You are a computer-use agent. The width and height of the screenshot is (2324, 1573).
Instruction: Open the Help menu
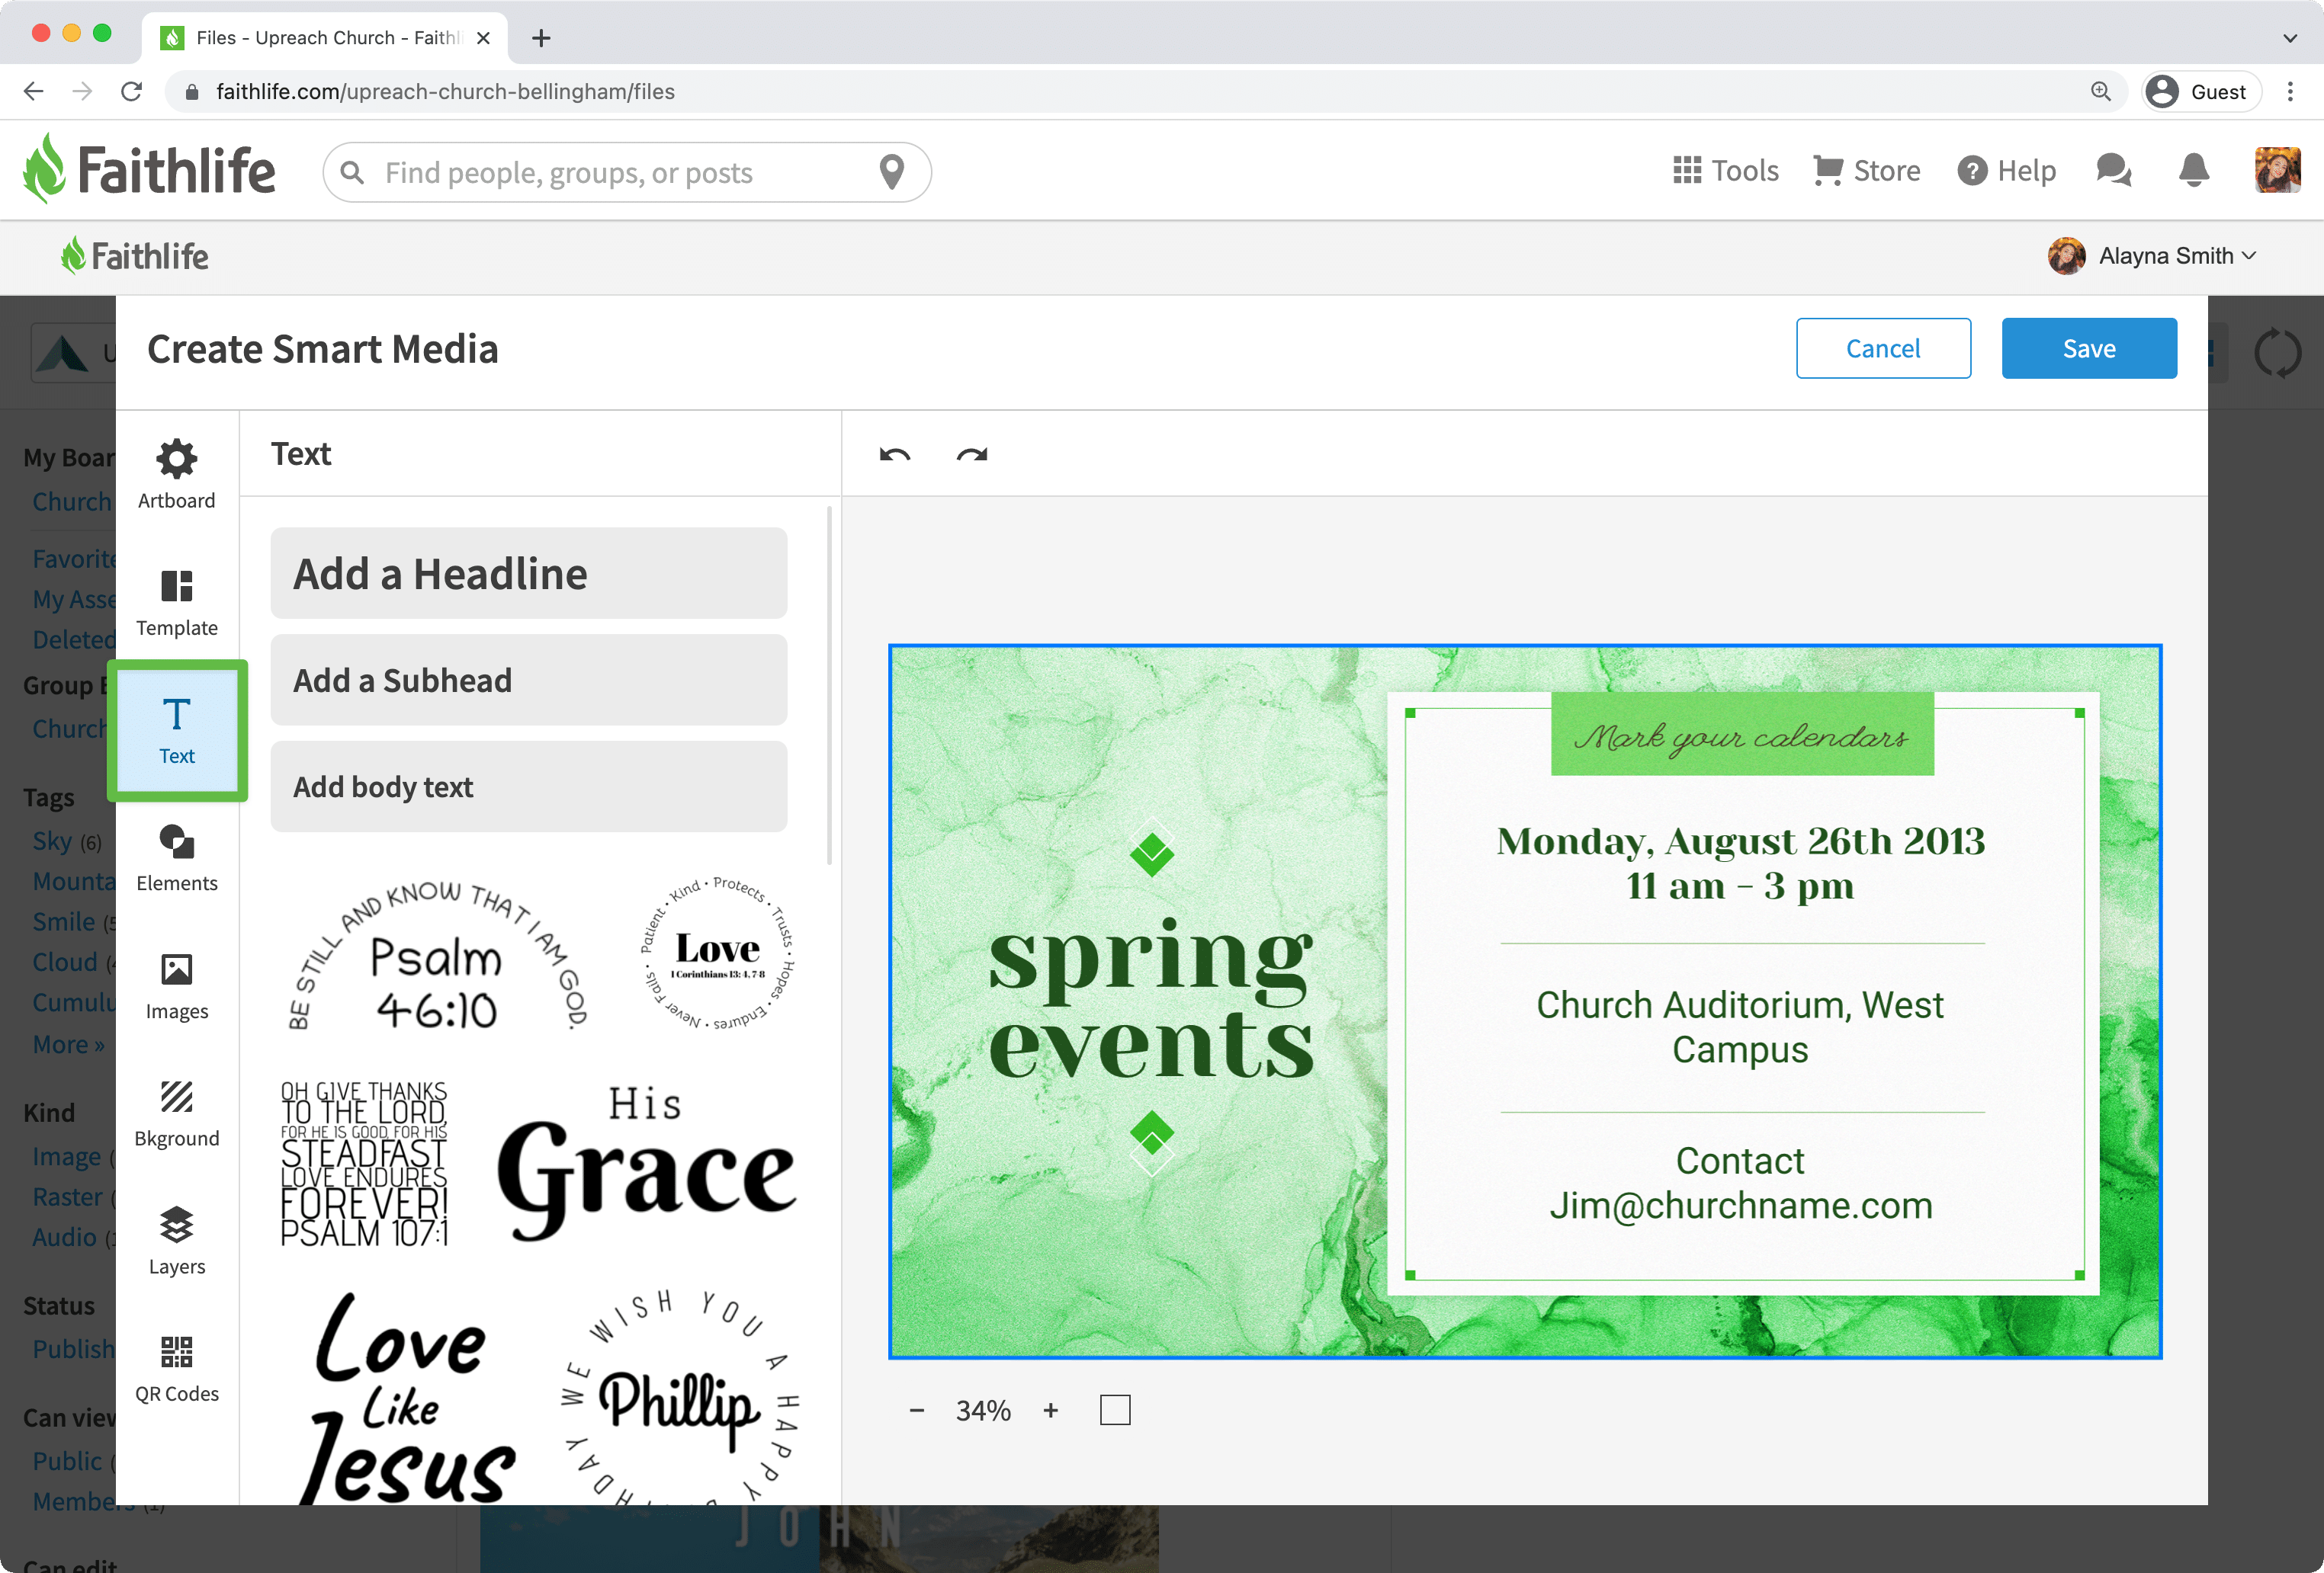pyautogui.click(x=2006, y=171)
